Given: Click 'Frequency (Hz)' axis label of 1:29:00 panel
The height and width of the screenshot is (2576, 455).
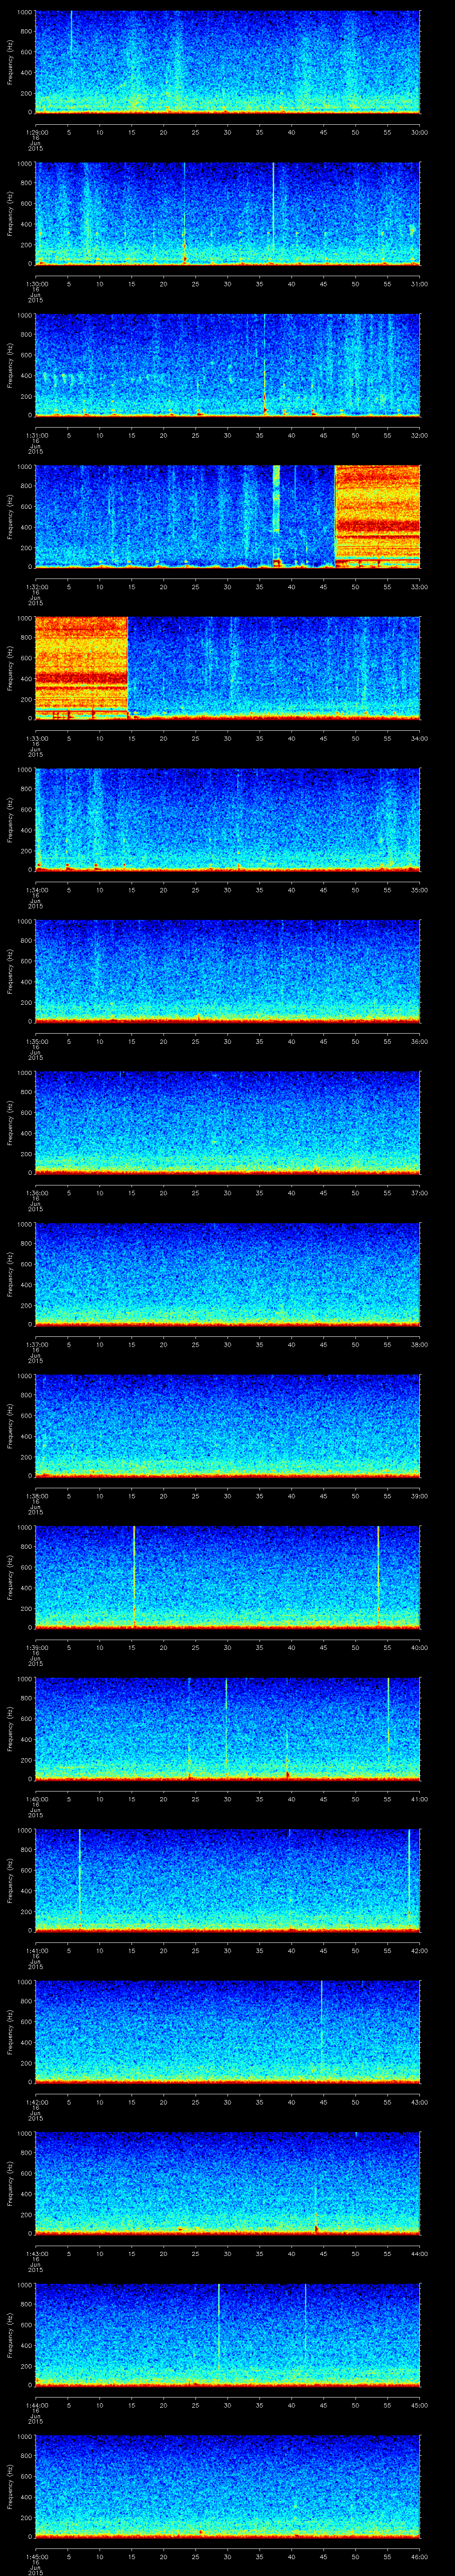Looking at the screenshot, I should click(10, 63).
